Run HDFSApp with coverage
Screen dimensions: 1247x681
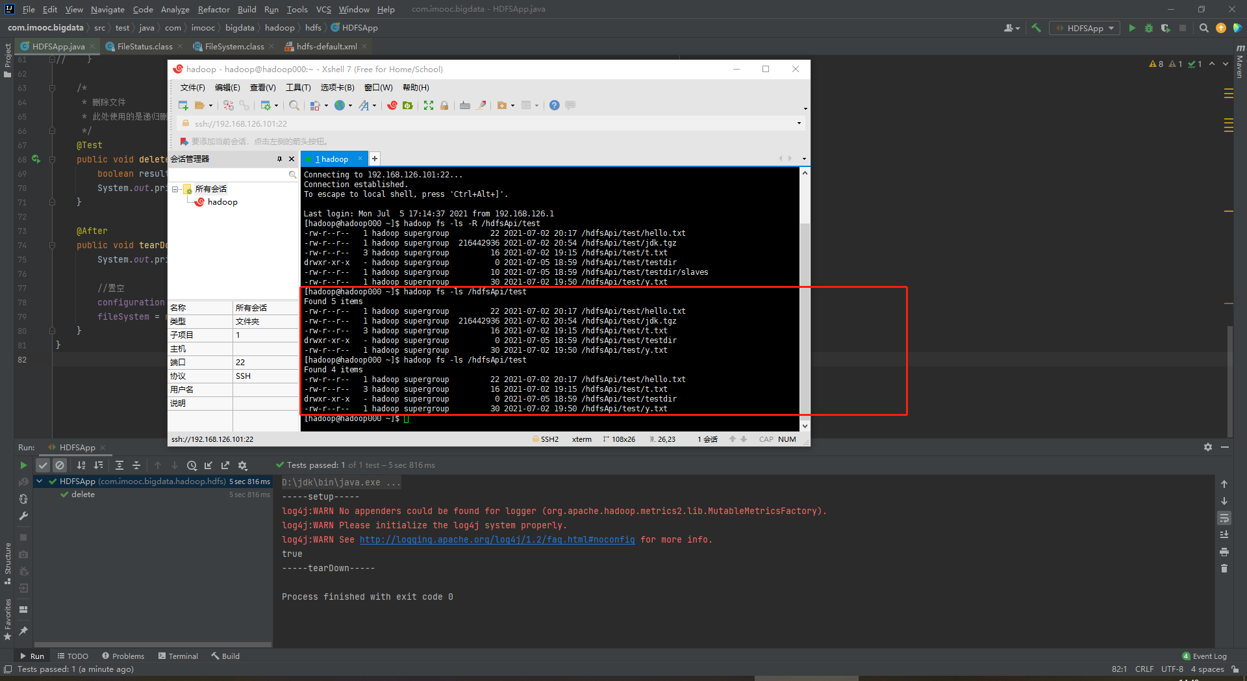(1166, 28)
